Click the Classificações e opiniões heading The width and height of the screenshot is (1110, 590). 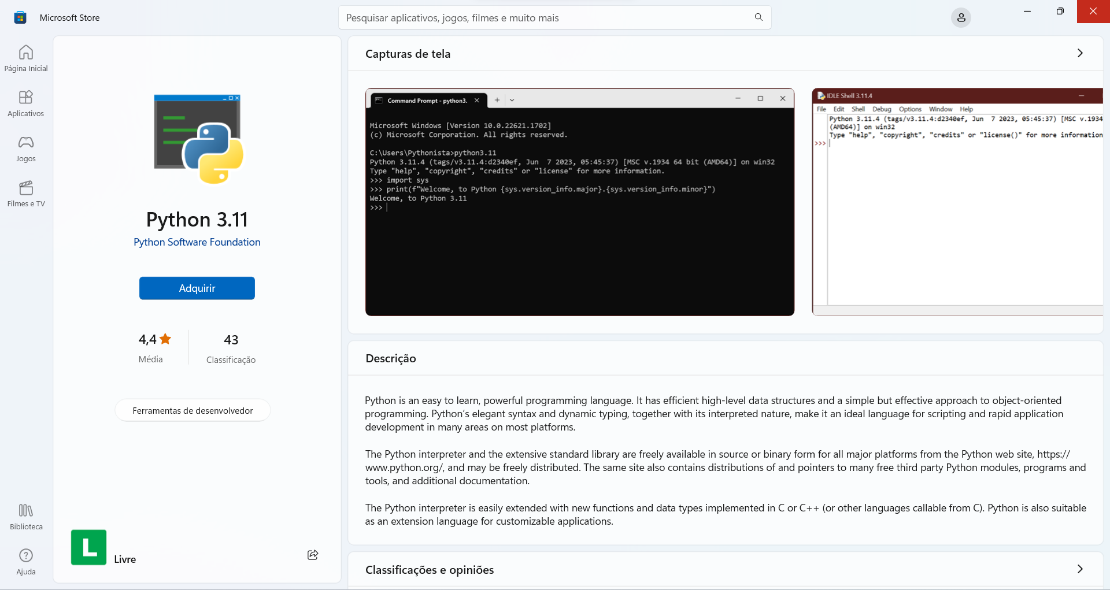click(430, 570)
